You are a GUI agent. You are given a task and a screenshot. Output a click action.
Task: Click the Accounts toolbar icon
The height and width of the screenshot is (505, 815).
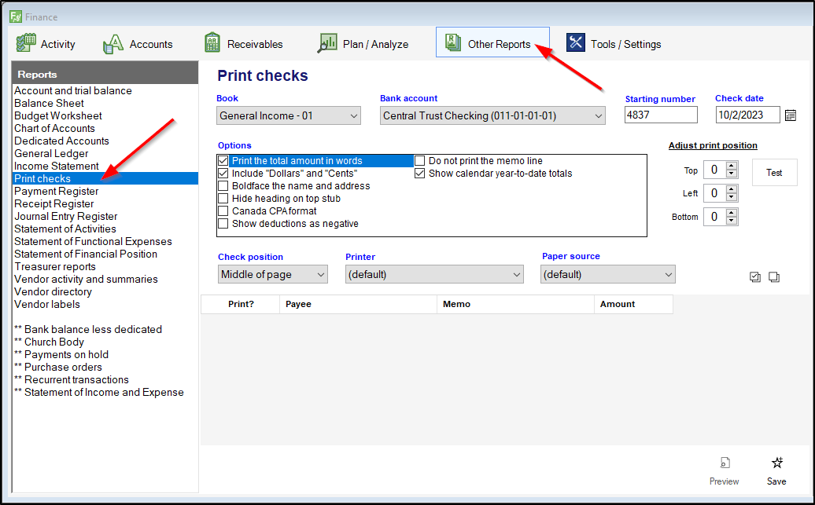click(114, 43)
